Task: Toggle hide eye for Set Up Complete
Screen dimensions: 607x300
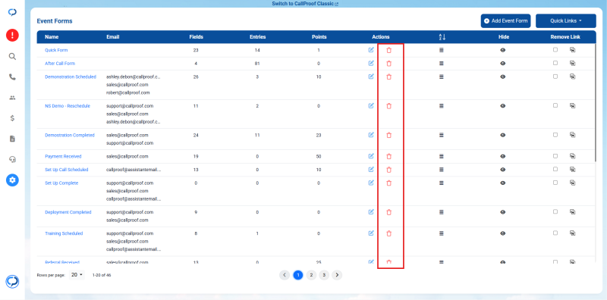Action: point(503,183)
